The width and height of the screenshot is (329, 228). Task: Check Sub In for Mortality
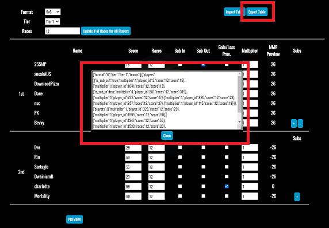click(x=180, y=196)
